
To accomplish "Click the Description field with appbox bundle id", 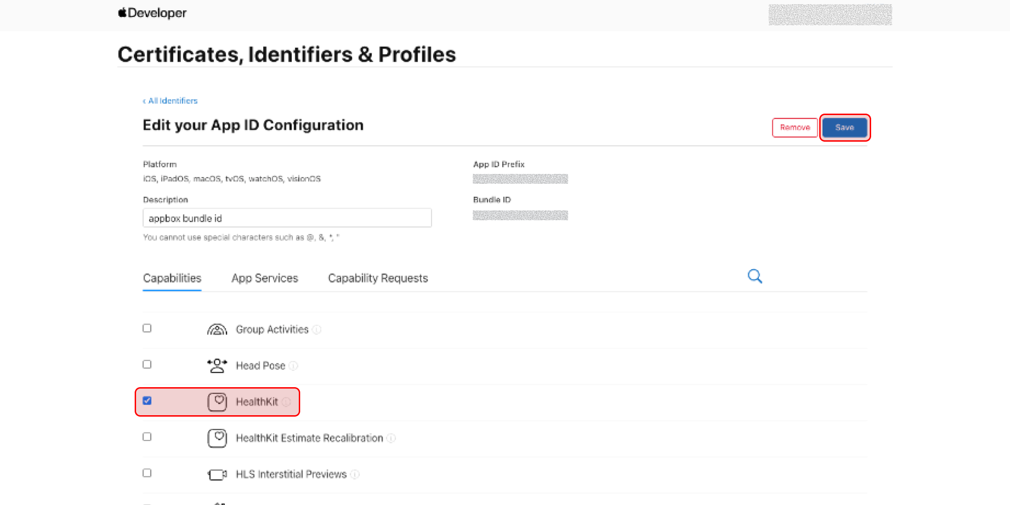I will [287, 218].
